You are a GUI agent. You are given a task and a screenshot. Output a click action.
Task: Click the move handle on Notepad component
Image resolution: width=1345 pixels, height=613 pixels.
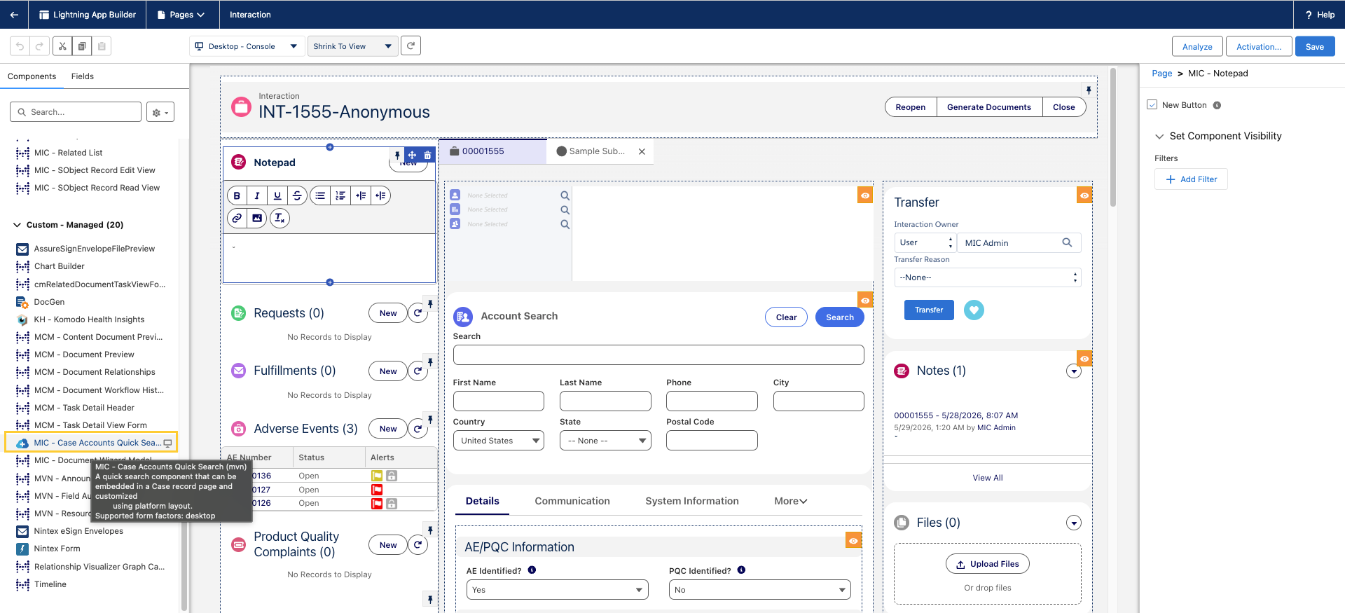click(x=413, y=156)
